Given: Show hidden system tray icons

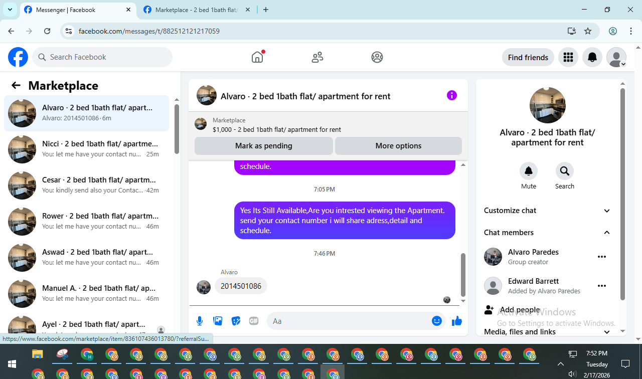Looking at the screenshot, I should point(561,364).
